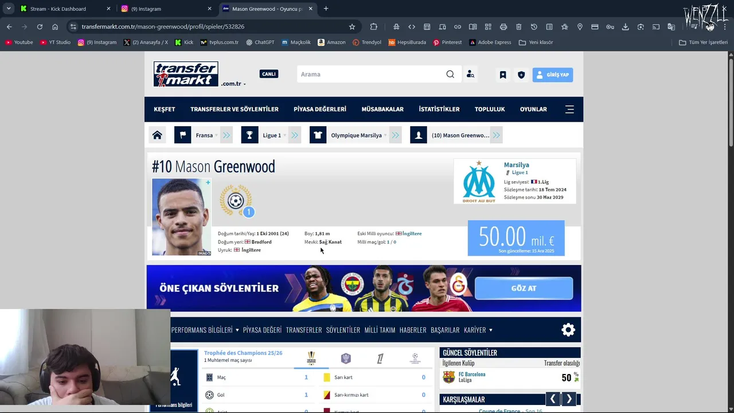Start search with the magnifier icon
Screen dimensions: 734x413
(450, 74)
